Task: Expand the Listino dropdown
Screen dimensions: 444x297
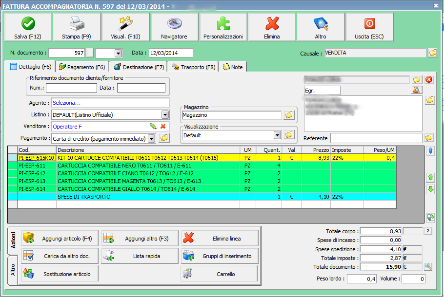Action: pos(165,115)
